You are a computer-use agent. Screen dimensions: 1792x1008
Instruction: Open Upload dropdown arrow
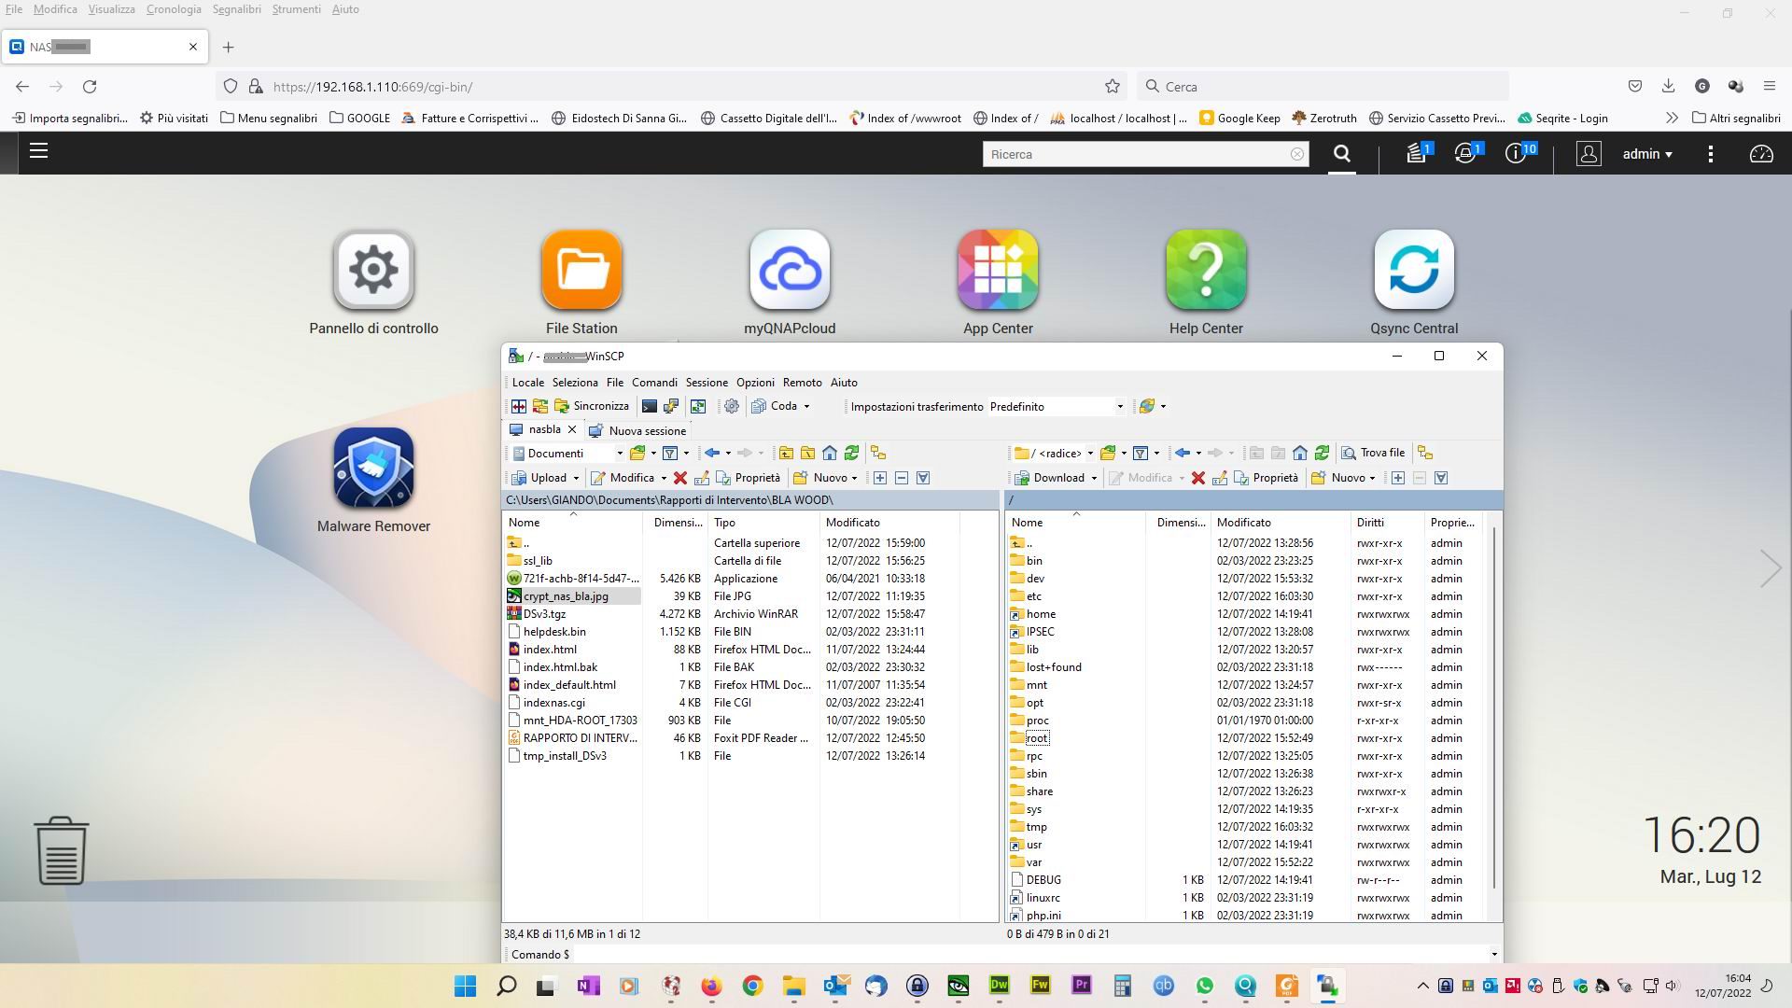[x=576, y=478]
